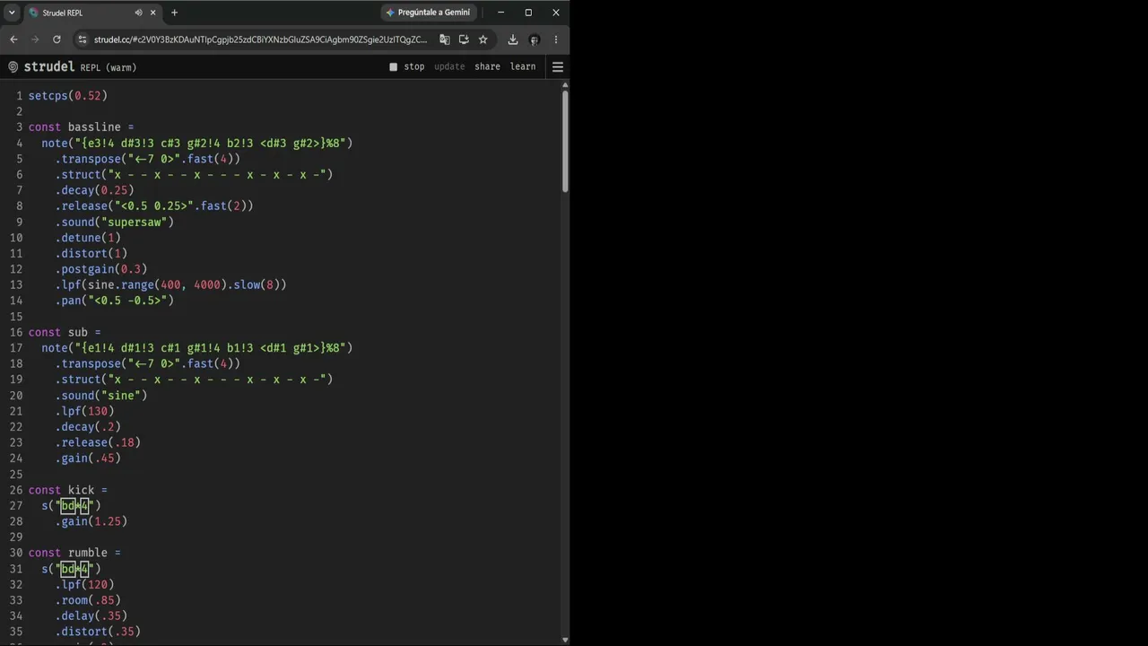This screenshot has width=1148, height=646.
Task: Click the .room(.85) line
Action: coord(88,600)
